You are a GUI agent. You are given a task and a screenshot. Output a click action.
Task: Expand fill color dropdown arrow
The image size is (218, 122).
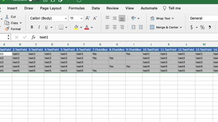coord(81,27)
